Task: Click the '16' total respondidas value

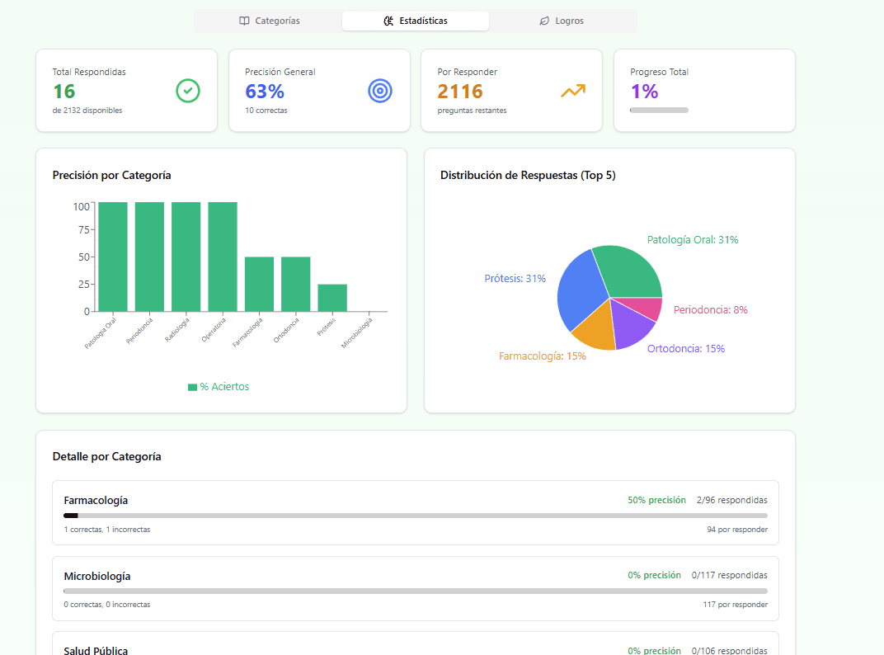Action: (63, 92)
